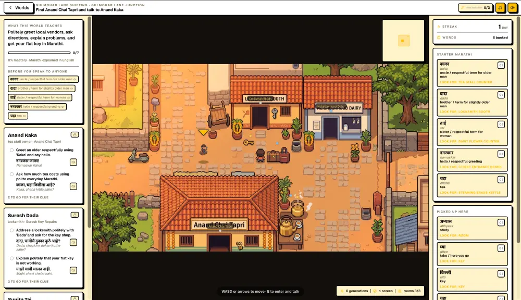Play audio for किल्ली key card
The image size is (521, 300).
coord(501,274)
